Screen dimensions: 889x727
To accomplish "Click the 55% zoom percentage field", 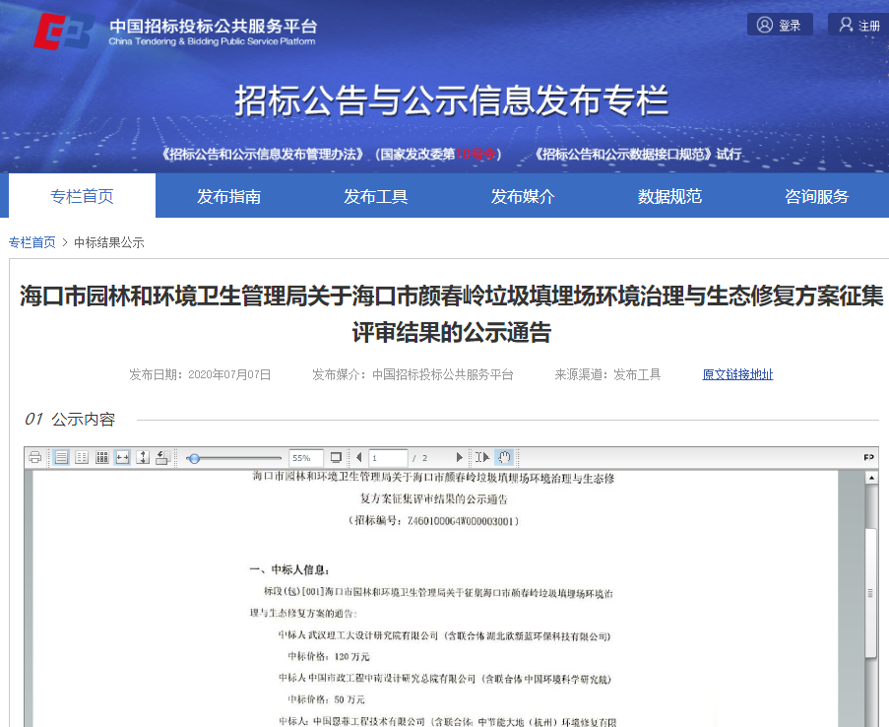I will (305, 458).
